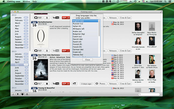Click the Star Trek Into Darkness poster
The image size is (174, 109).
tap(41, 70)
